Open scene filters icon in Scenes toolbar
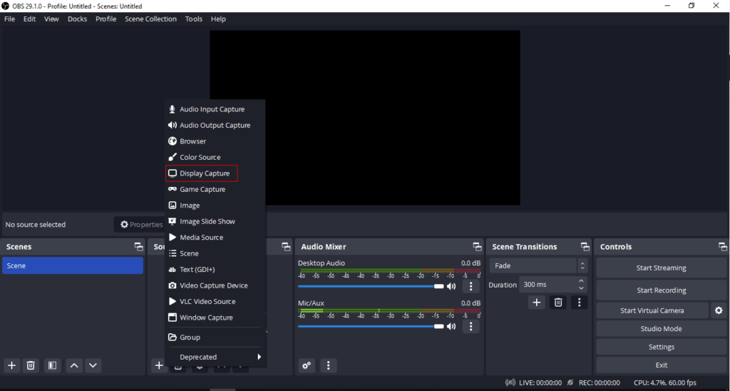Viewport: 730px width, 391px height. pyautogui.click(x=52, y=365)
